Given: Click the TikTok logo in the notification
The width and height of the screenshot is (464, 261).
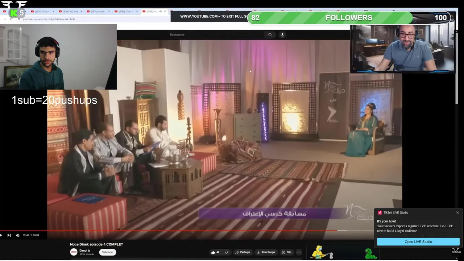Looking at the screenshot, I should pos(380,213).
